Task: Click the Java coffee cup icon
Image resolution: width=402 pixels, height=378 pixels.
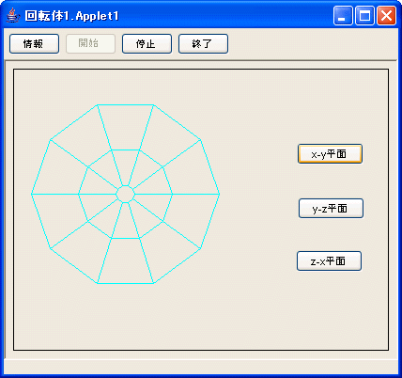Action: click(x=12, y=15)
